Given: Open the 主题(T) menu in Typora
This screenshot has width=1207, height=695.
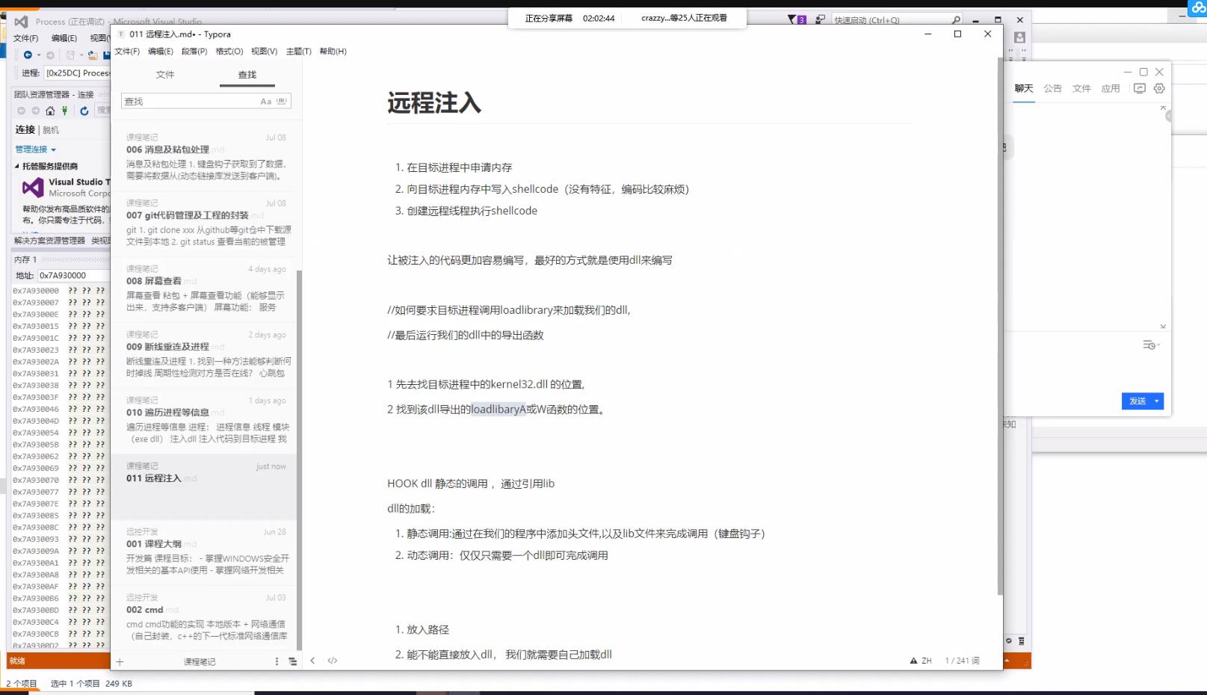Looking at the screenshot, I should (x=298, y=52).
